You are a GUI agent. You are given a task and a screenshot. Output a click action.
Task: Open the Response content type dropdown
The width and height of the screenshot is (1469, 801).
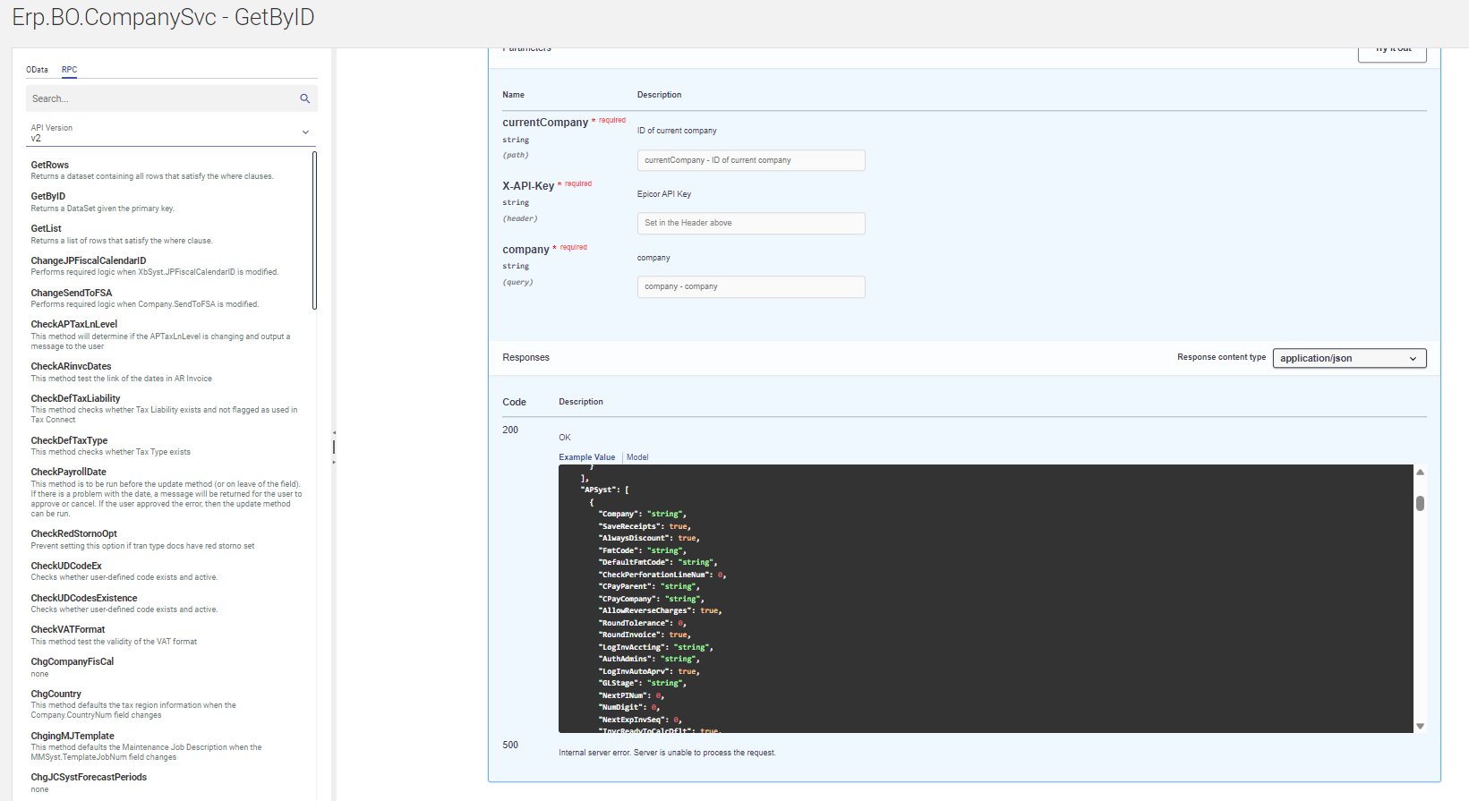pyautogui.click(x=1348, y=358)
